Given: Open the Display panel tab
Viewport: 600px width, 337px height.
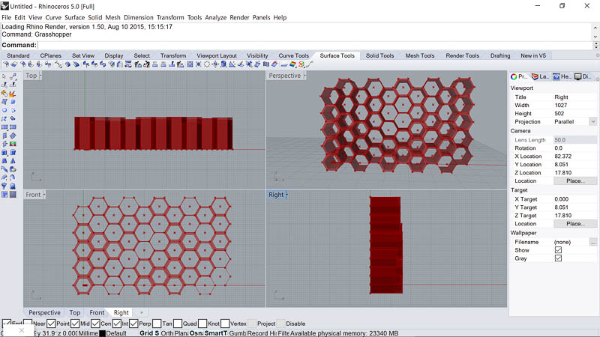Looking at the screenshot, I should click(583, 76).
